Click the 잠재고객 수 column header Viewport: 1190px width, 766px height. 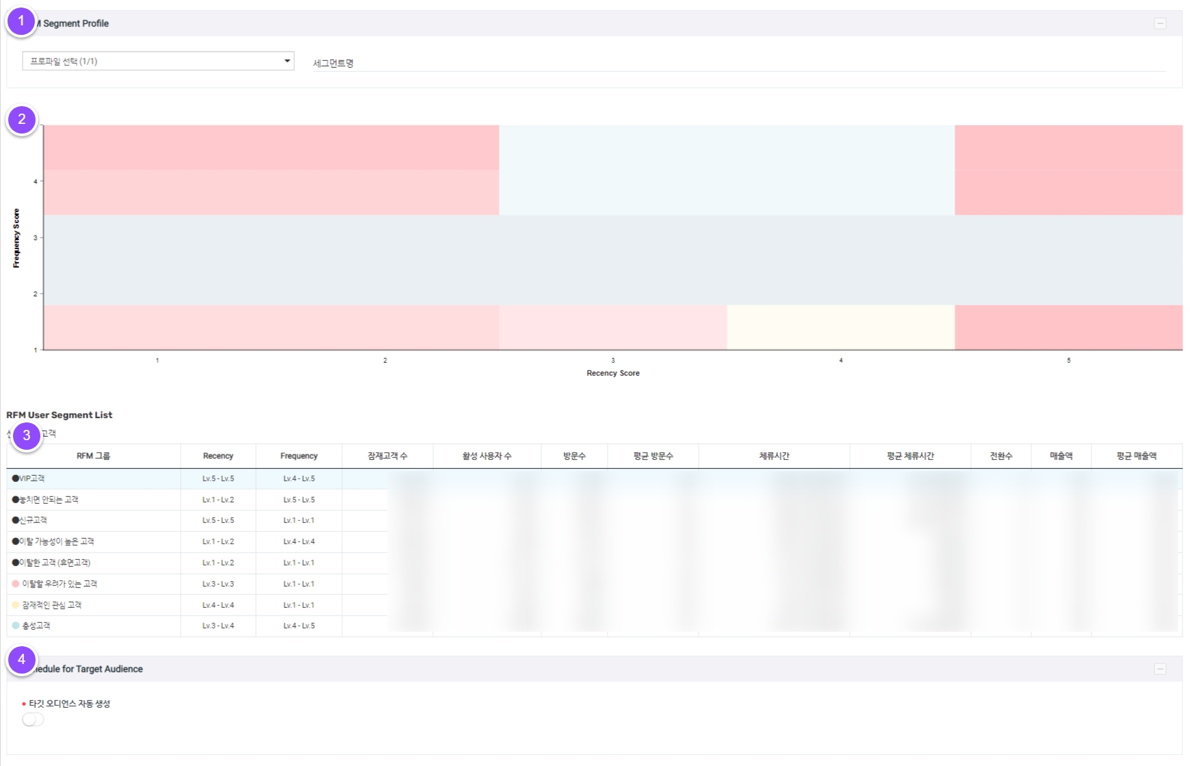click(x=387, y=456)
